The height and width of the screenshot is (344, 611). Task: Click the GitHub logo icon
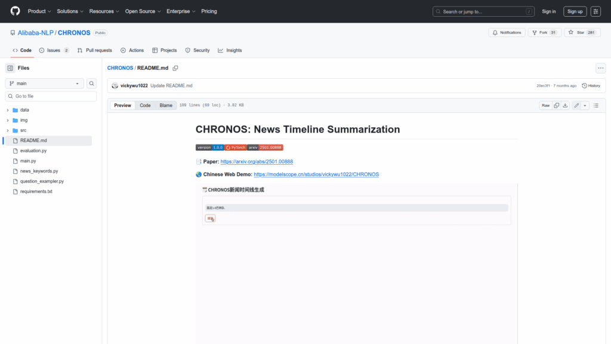click(x=15, y=11)
